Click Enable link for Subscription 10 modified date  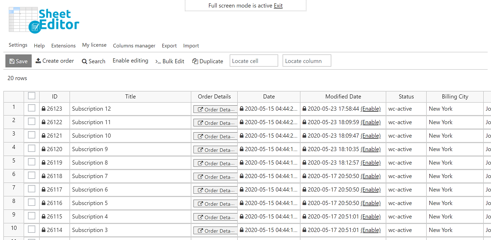pos(370,136)
